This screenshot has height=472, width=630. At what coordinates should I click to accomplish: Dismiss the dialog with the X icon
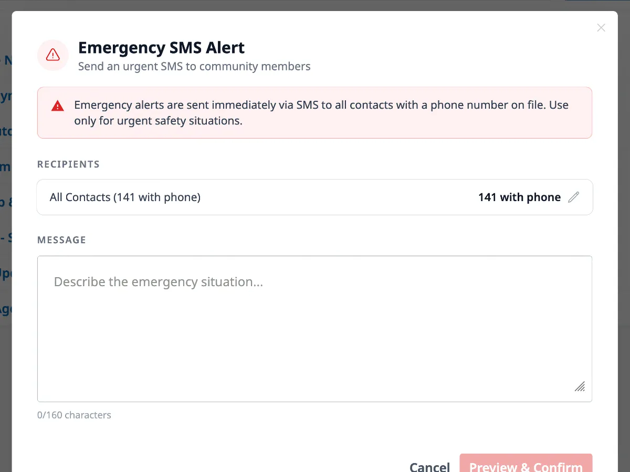[601, 27]
